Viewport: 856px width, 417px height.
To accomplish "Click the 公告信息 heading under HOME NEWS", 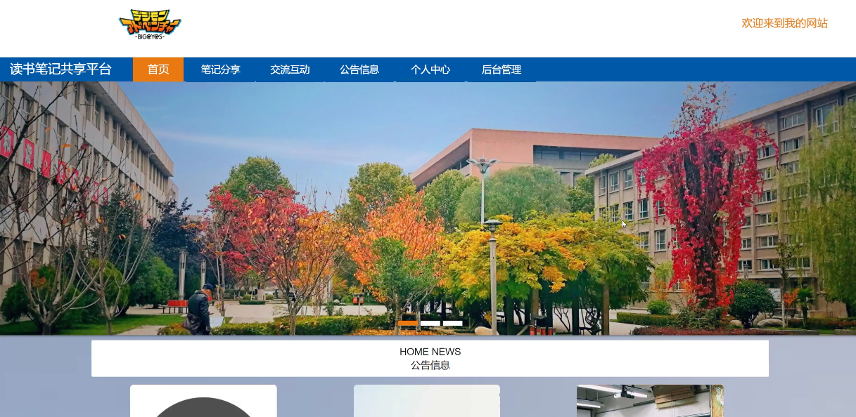I will point(430,365).
